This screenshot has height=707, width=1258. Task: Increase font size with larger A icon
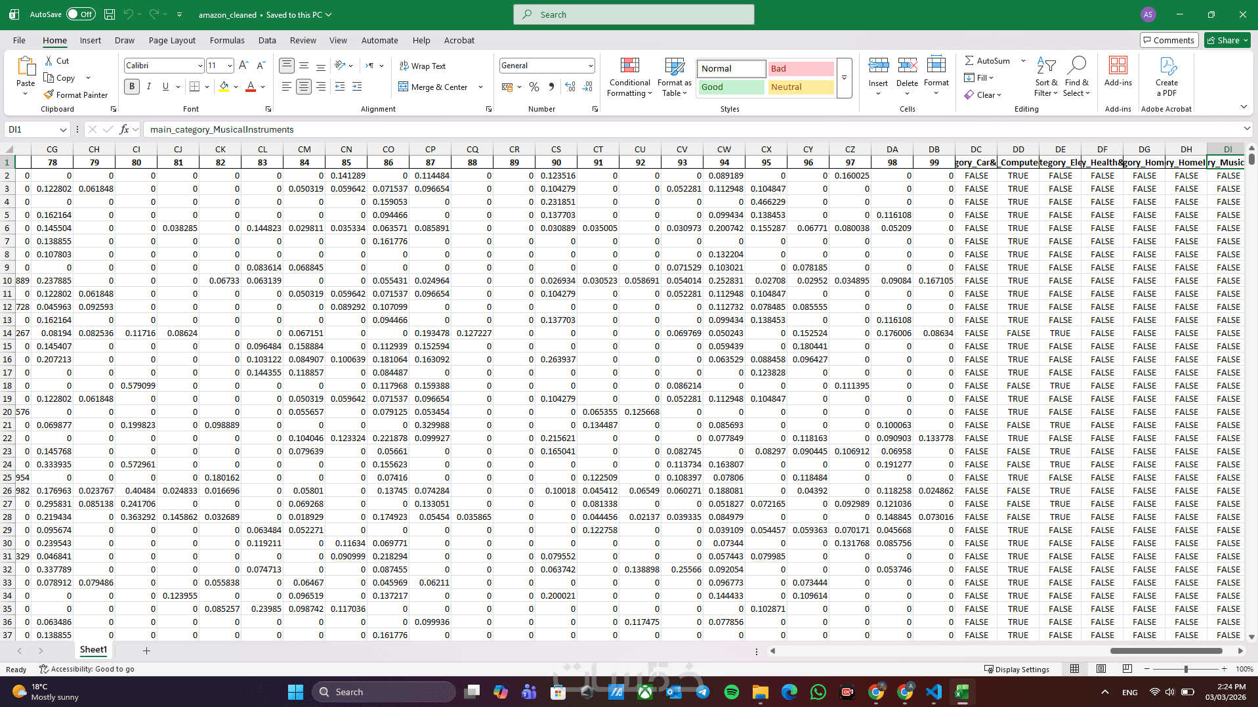tap(243, 65)
